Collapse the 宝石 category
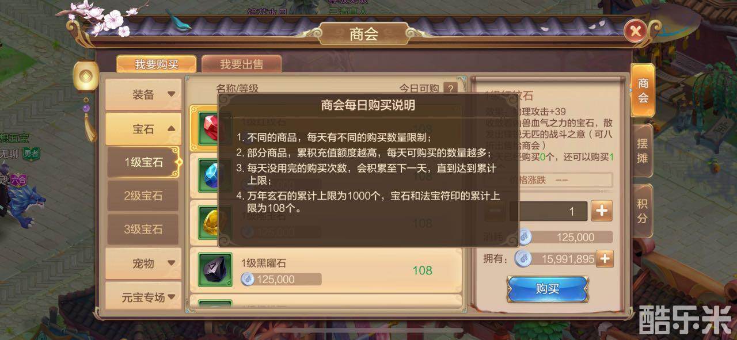Screen dimensions: 737x340 [143, 129]
